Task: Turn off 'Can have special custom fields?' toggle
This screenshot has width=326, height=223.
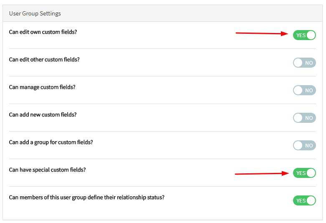Action: [304, 173]
